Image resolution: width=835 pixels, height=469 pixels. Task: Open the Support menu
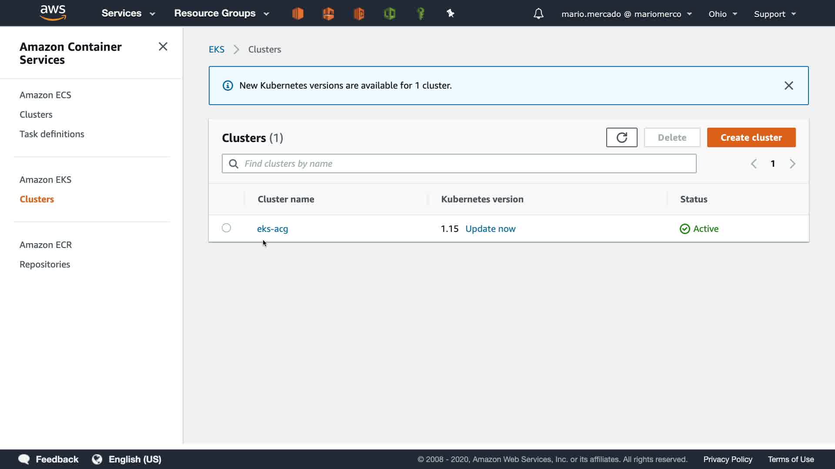coord(775,14)
